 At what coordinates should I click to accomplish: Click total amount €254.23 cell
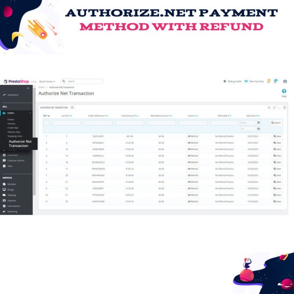point(129,195)
